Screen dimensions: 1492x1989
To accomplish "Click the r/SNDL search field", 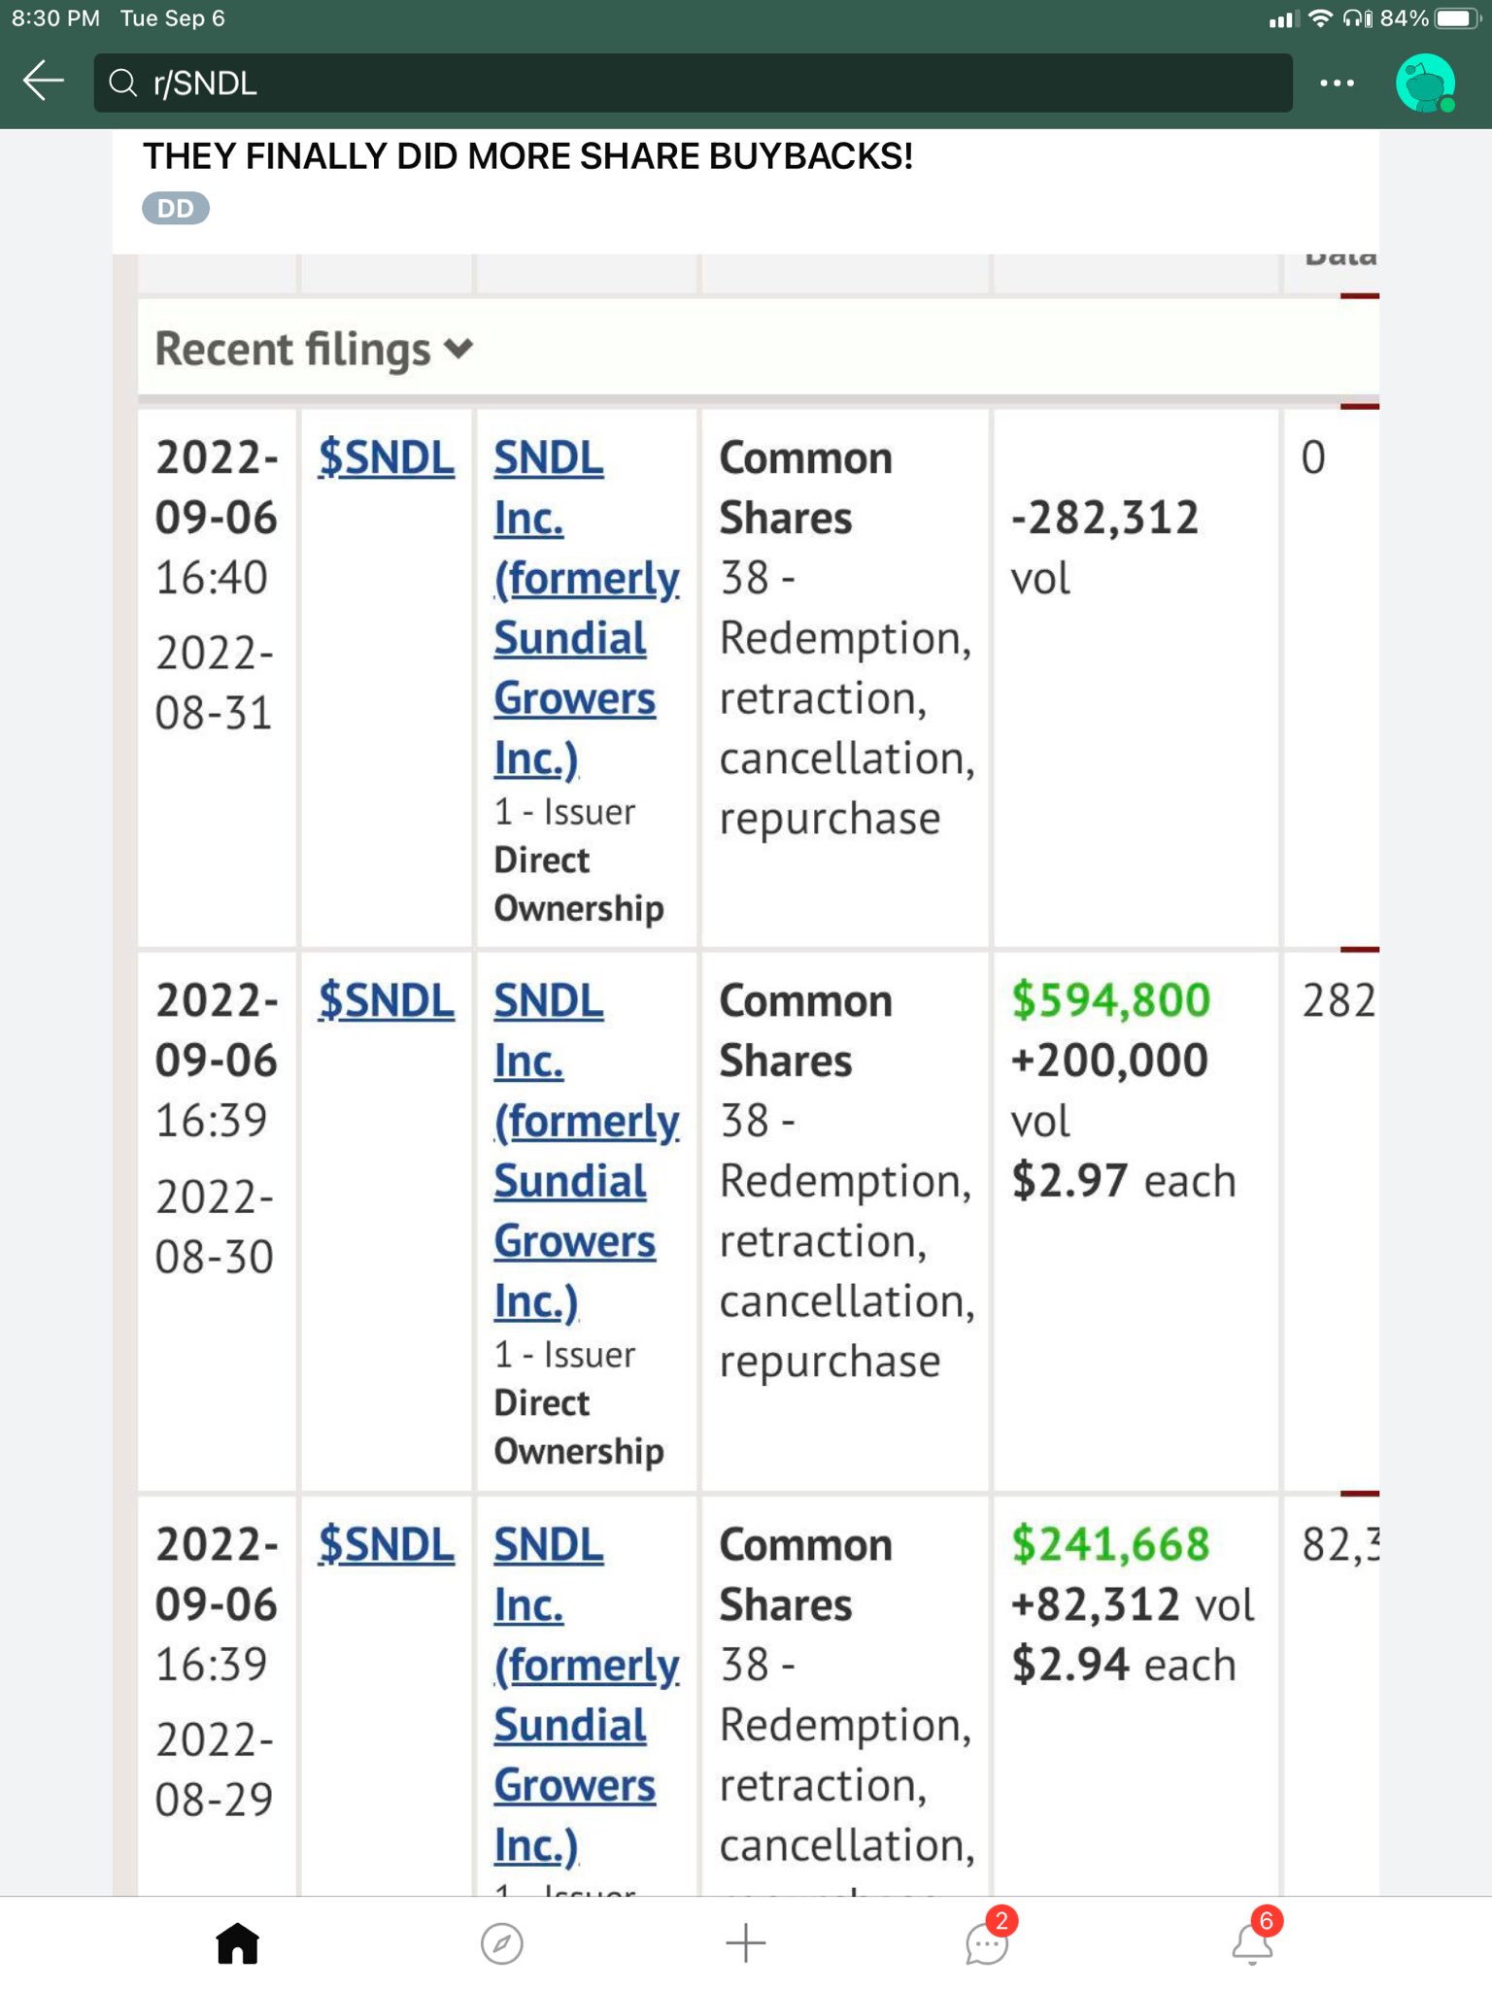I will pos(693,84).
